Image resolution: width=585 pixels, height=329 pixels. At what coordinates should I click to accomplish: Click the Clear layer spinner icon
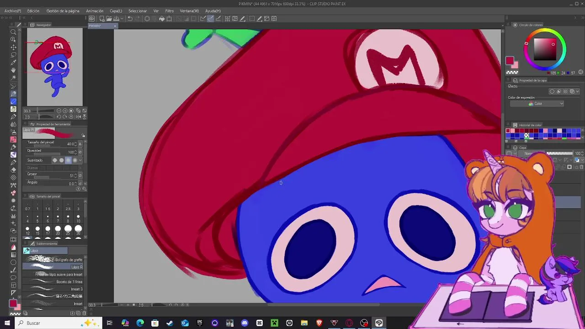click(147, 19)
